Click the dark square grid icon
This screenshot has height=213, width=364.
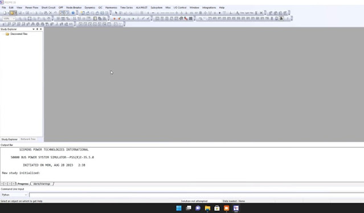point(191,19)
